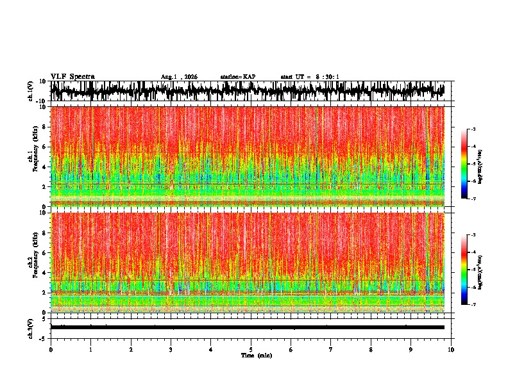Image resolution: width=508 pixels, height=392 pixels.
Task: Click the Aug.1, 2026 date label
Action: (179, 77)
